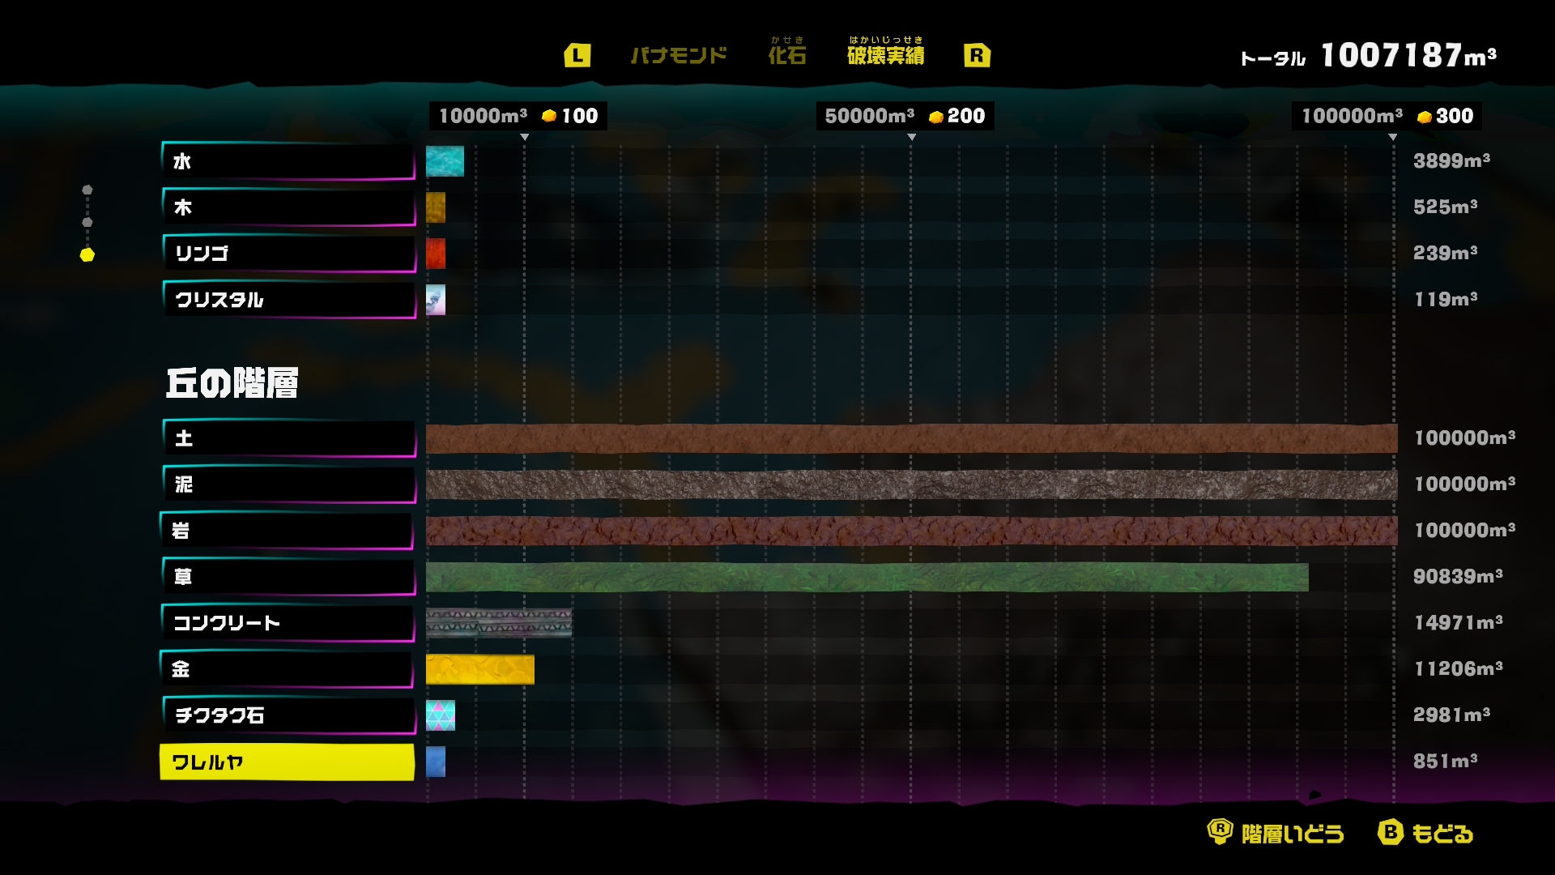
Task: Select the middle gray page dot
Action: click(x=87, y=222)
